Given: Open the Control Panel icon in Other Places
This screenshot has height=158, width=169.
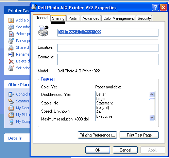Looking at the screenshot, I should 11,95.
